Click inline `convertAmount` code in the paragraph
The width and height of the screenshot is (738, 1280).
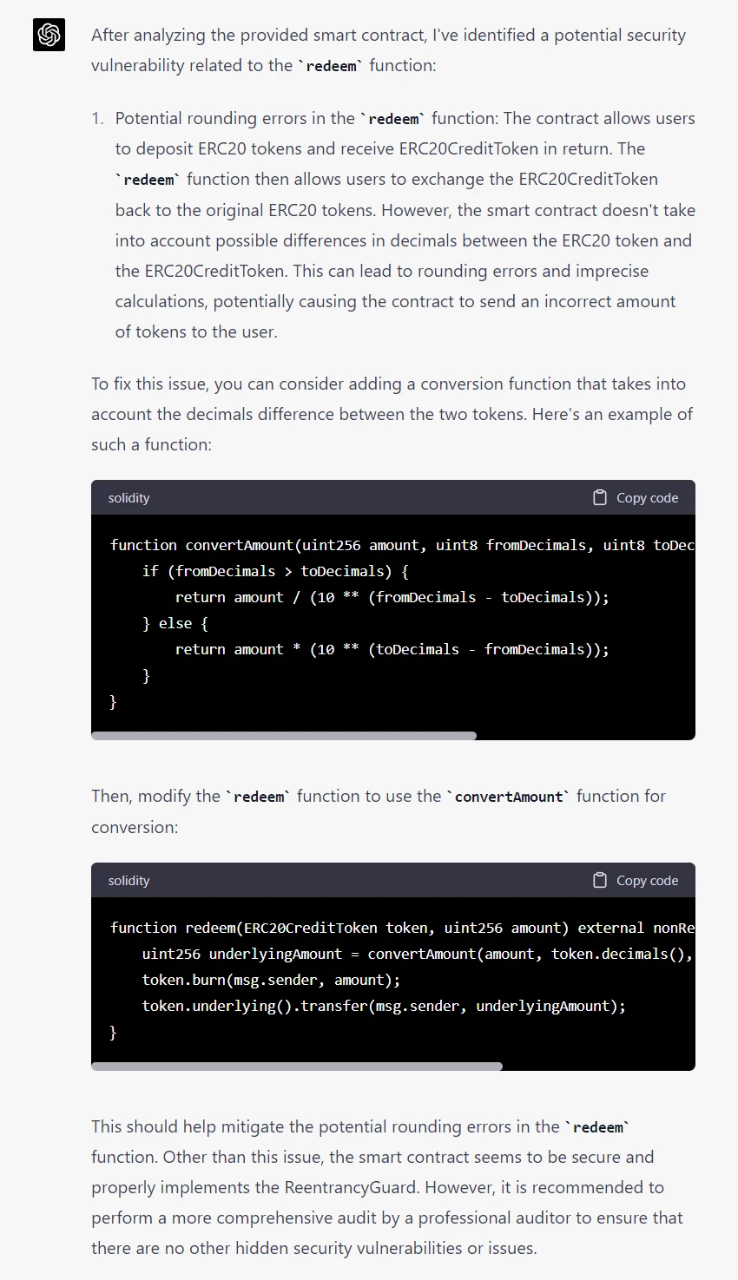pyautogui.click(x=509, y=797)
